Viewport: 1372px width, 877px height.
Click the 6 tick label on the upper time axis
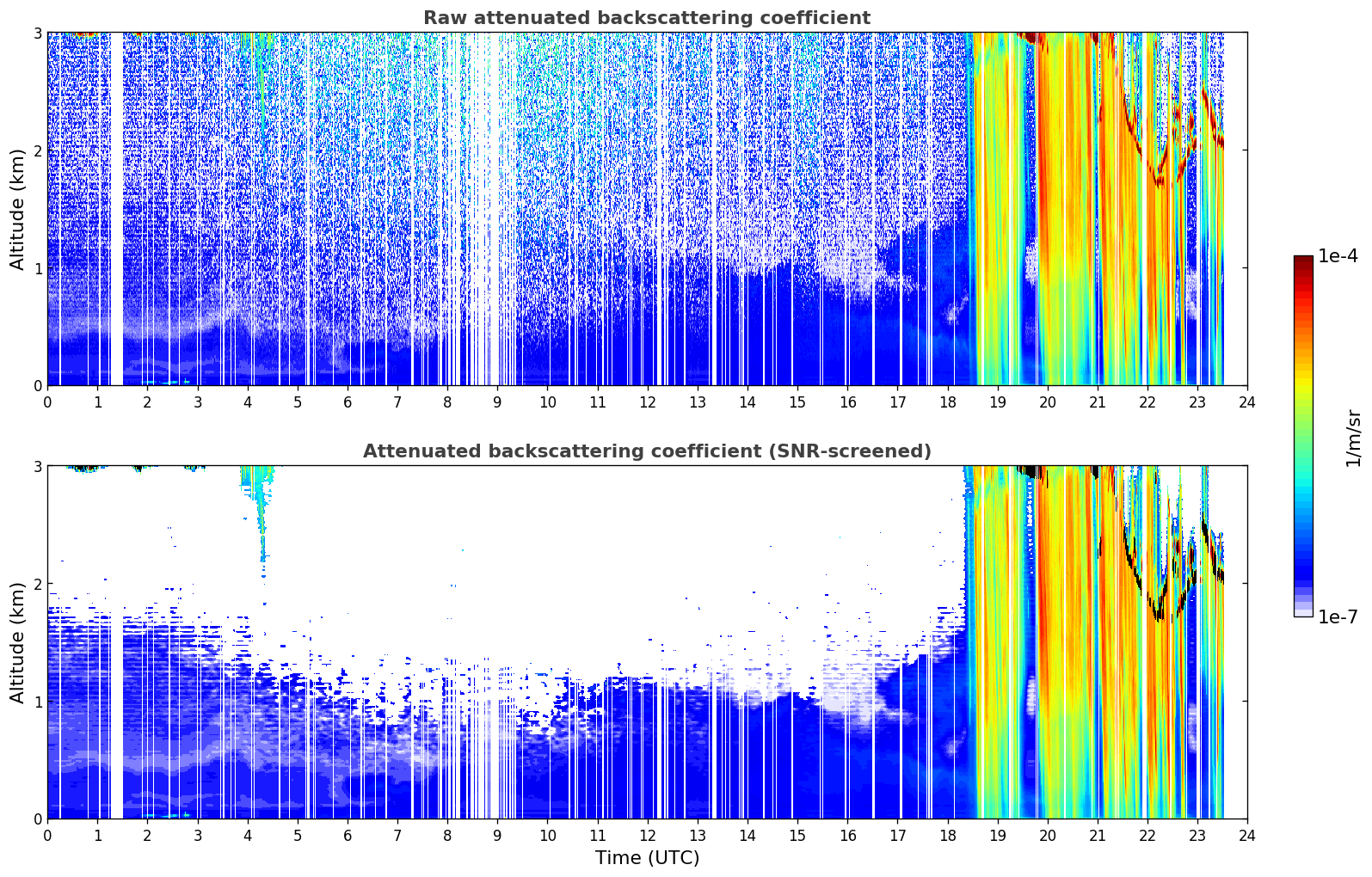point(348,402)
